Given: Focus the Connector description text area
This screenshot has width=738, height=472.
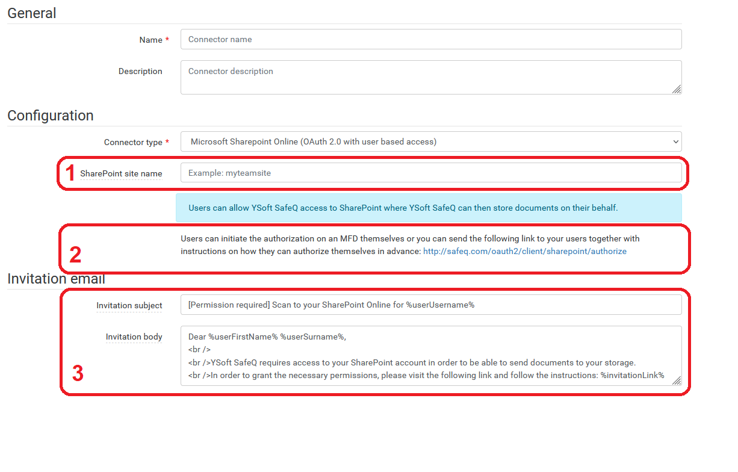Looking at the screenshot, I should pos(430,77).
